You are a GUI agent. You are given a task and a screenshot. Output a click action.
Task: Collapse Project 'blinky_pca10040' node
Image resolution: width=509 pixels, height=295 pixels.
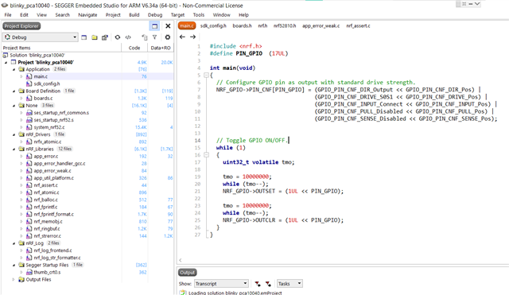pos(6,62)
